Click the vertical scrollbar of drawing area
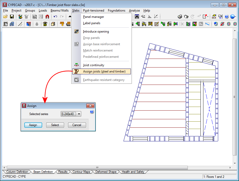 235,97
